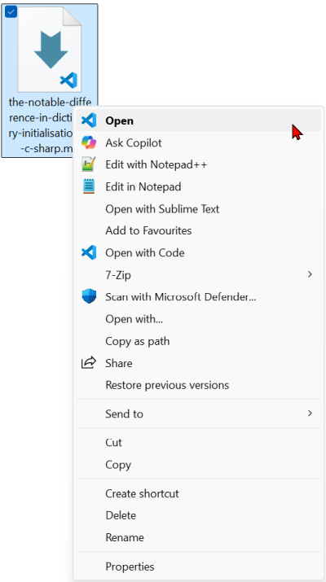This screenshot has width=326, height=582.
Task: Click the Notepad++ icon in the menu
Action: (x=89, y=164)
